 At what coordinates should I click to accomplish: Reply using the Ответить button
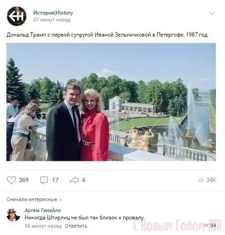pos(76,226)
